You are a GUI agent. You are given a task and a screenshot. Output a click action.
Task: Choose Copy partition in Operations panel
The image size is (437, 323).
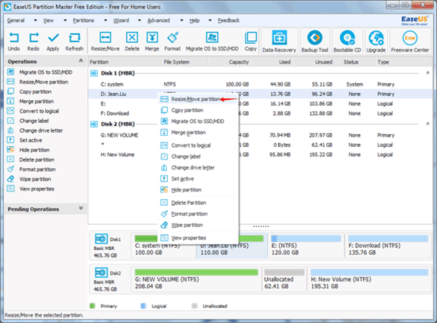[x=29, y=92]
